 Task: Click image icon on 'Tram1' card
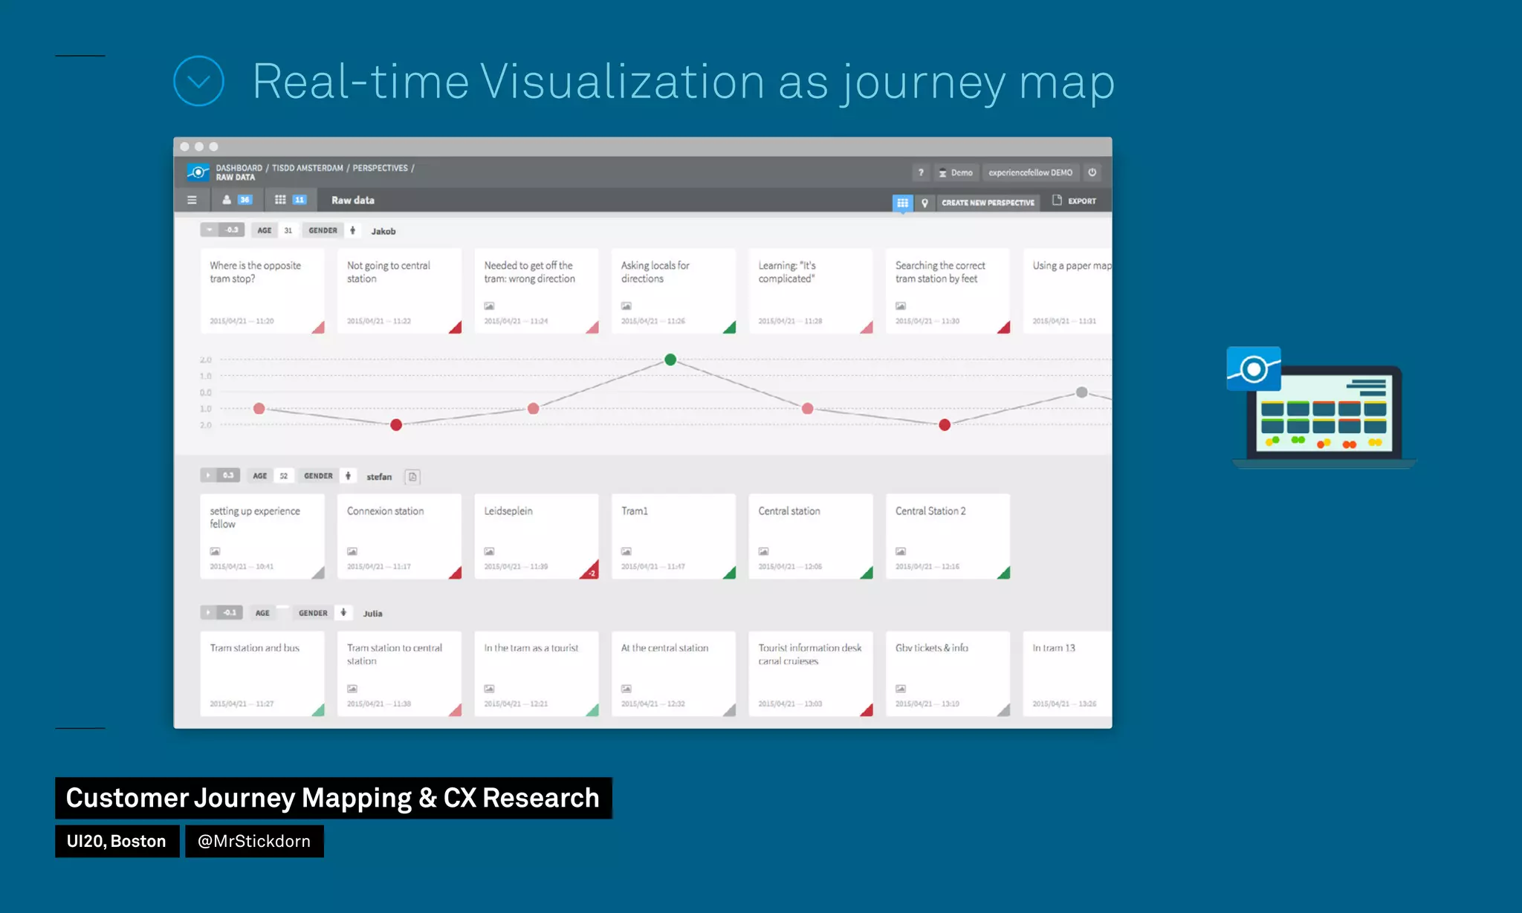click(626, 551)
